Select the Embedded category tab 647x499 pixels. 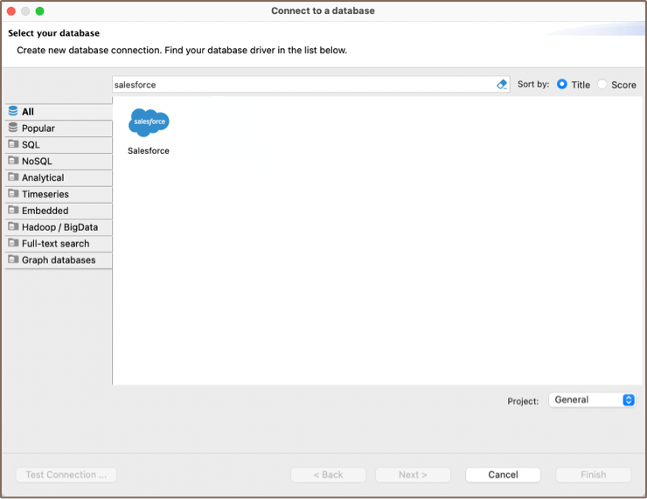tap(45, 211)
